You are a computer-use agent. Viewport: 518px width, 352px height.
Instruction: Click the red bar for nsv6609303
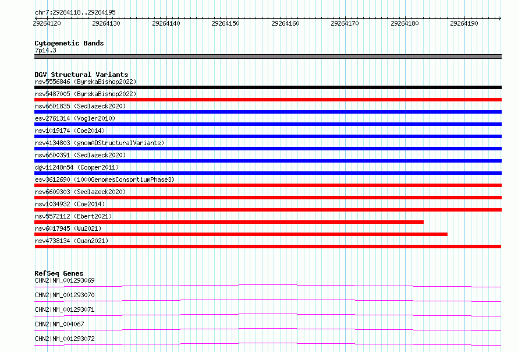point(268,198)
